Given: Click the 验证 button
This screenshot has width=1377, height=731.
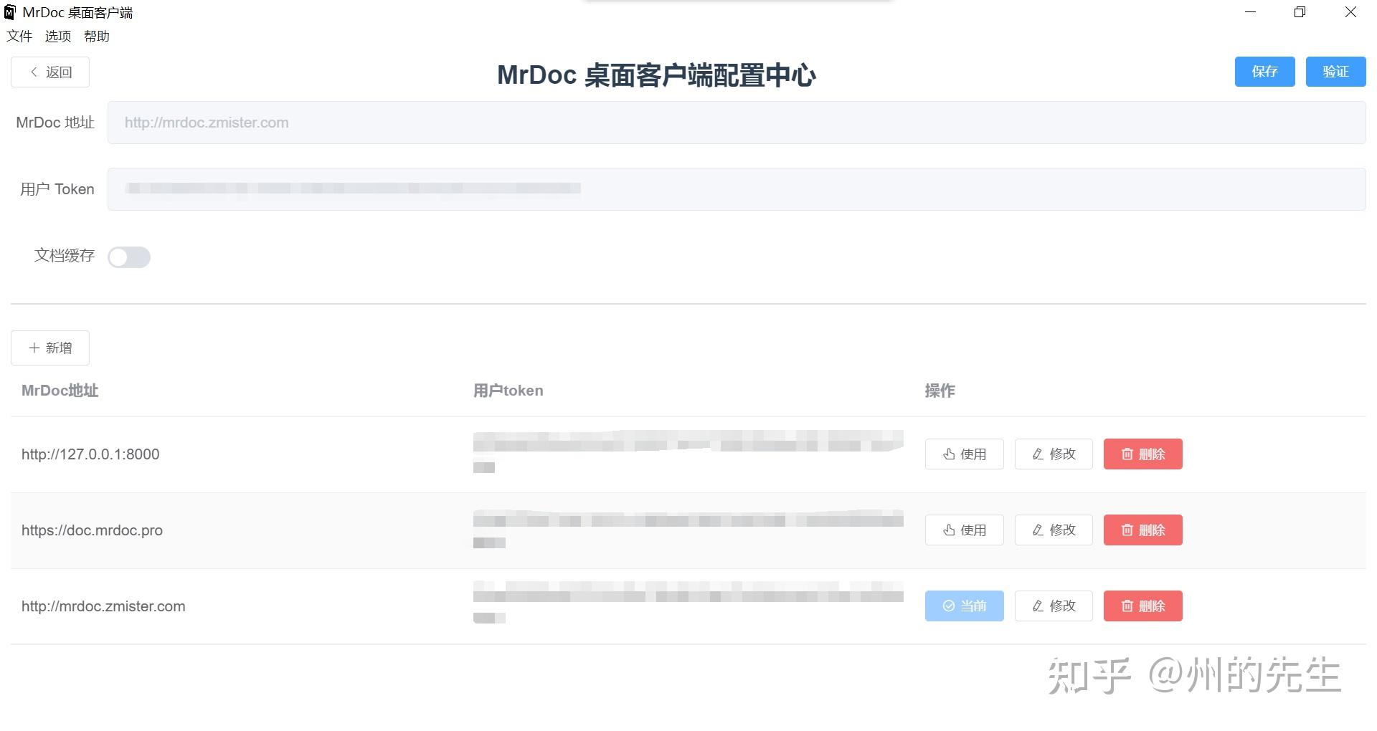Looking at the screenshot, I should coord(1336,72).
